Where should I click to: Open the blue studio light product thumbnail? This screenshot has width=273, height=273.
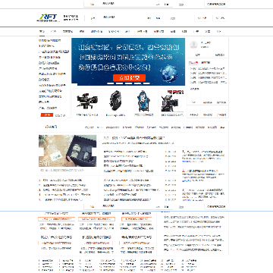pyautogui.click(x=143, y=101)
